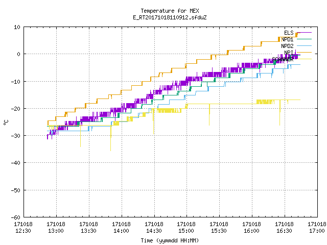This screenshot has height=245, width=327.
Task: Click the NPI legend label
Action: pyautogui.click(x=289, y=53)
